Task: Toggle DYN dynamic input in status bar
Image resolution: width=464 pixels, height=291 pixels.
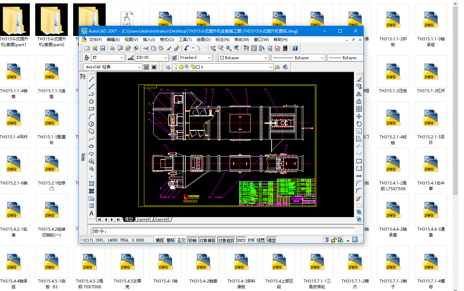Action: click(251, 240)
